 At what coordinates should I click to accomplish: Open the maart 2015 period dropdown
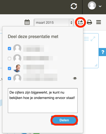[54, 22]
